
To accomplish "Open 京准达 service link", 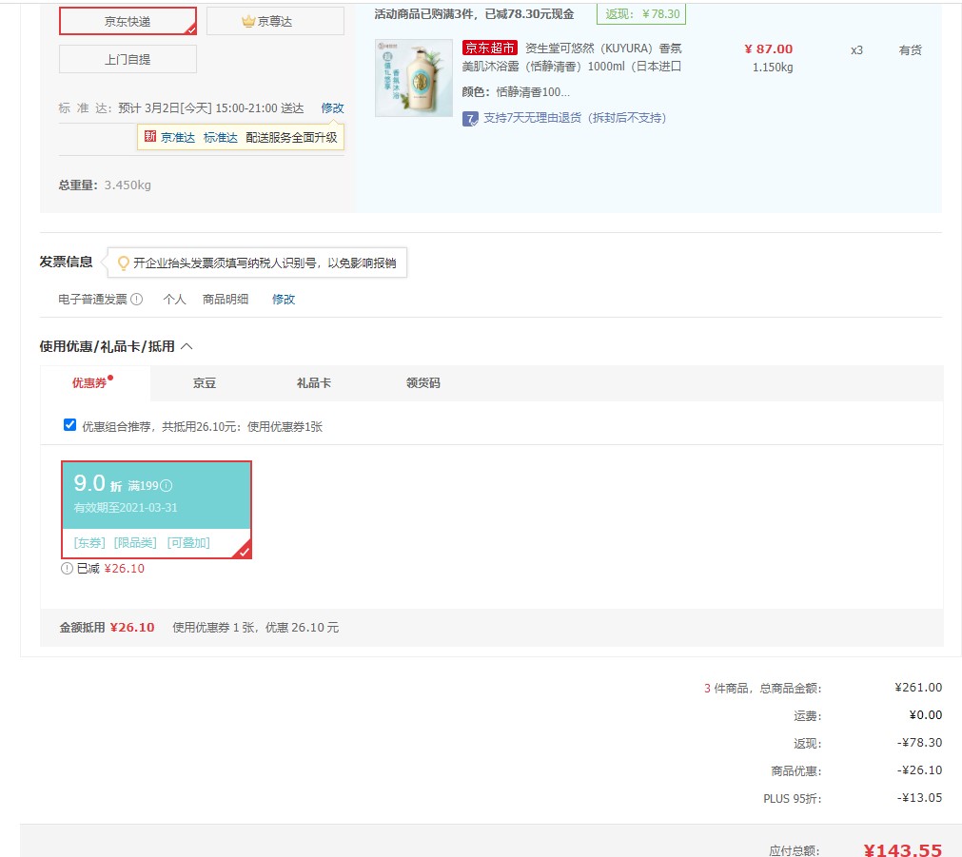I will point(178,137).
